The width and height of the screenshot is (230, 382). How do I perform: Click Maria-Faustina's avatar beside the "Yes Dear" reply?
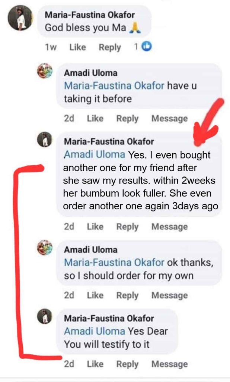point(45,316)
